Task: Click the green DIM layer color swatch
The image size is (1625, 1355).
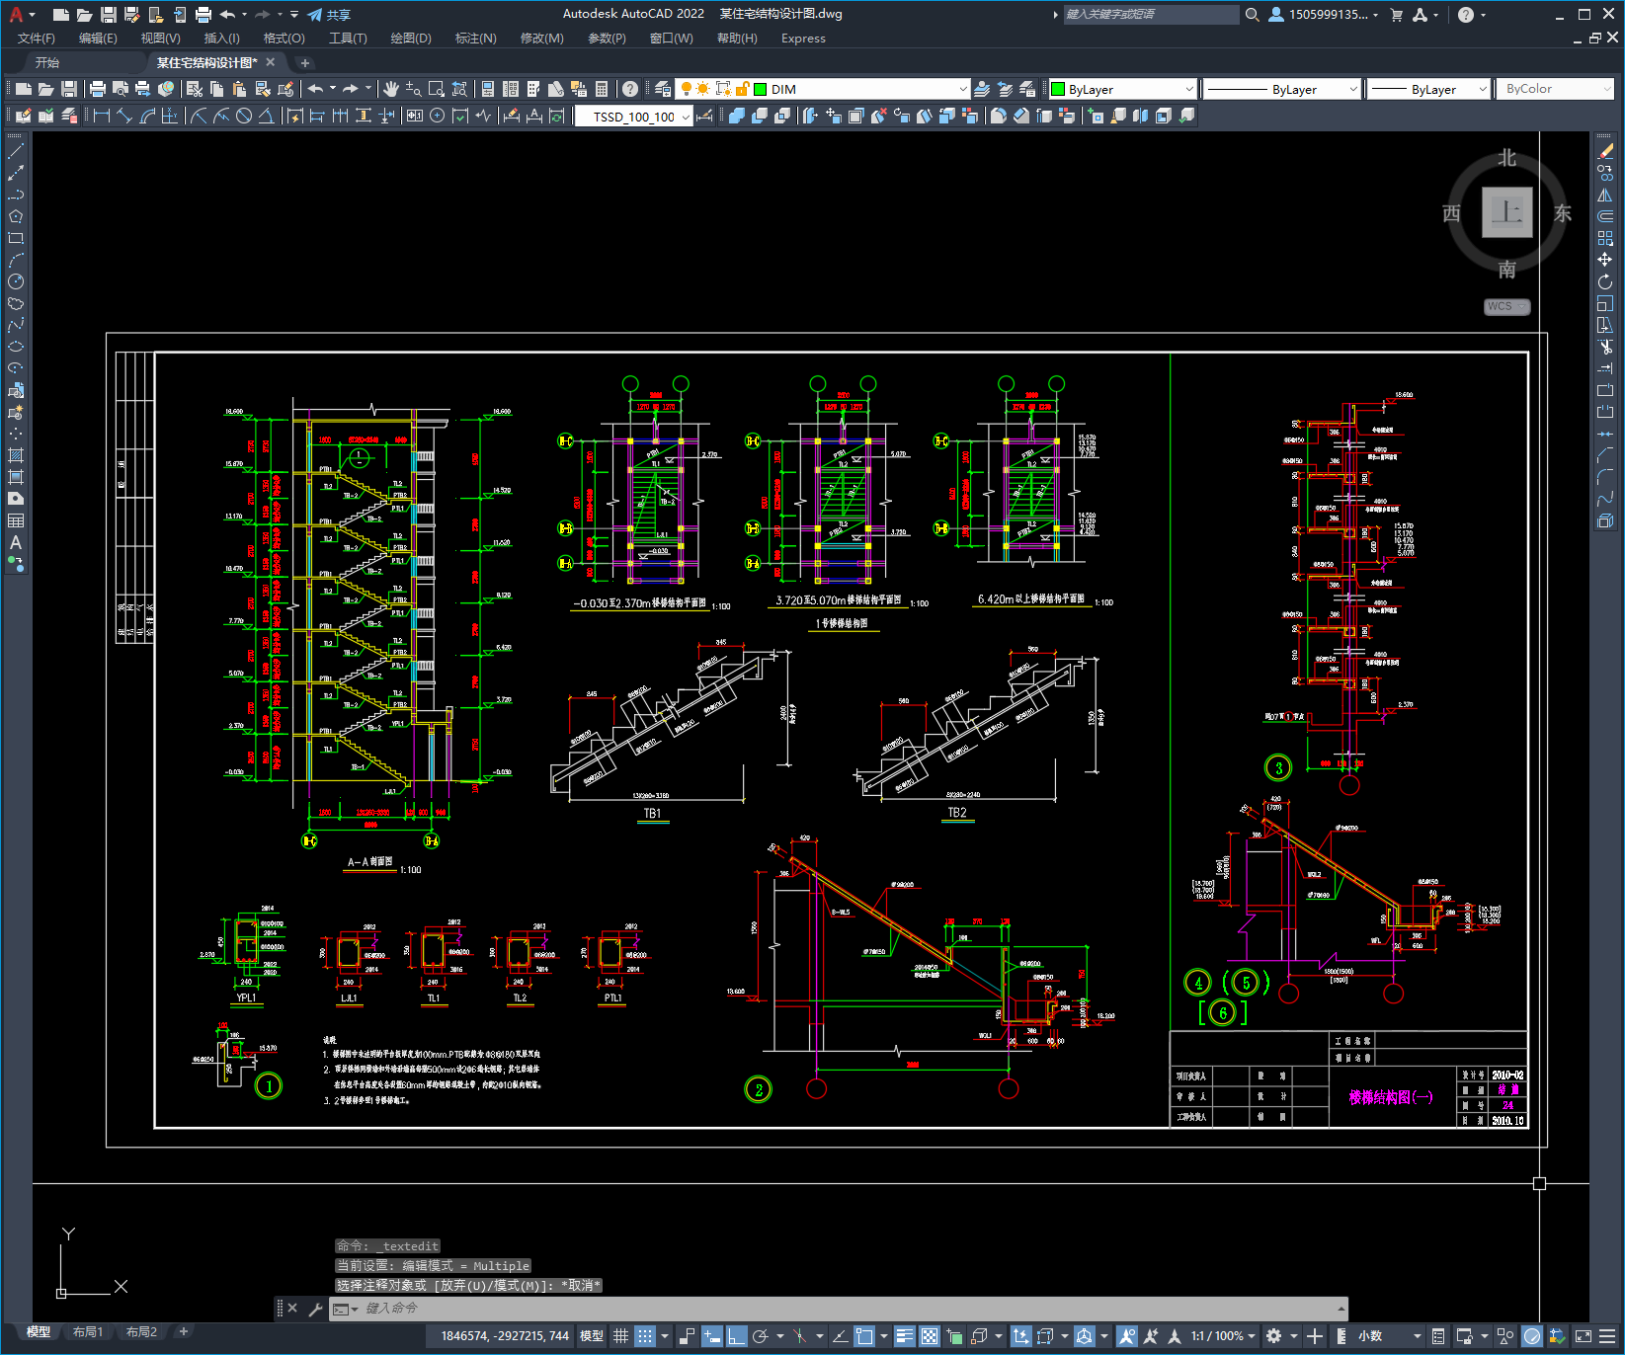Action: pos(761,89)
